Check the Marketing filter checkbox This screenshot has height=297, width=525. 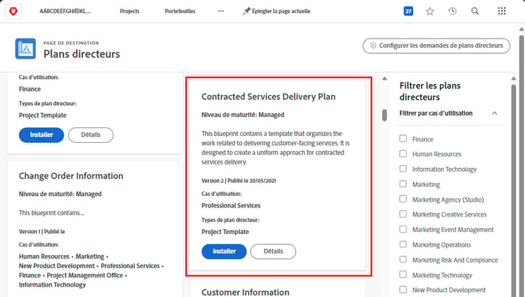[x=403, y=184]
